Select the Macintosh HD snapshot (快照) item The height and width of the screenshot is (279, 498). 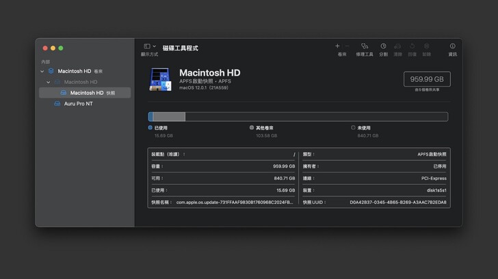pyautogui.click(x=86, y=93)
